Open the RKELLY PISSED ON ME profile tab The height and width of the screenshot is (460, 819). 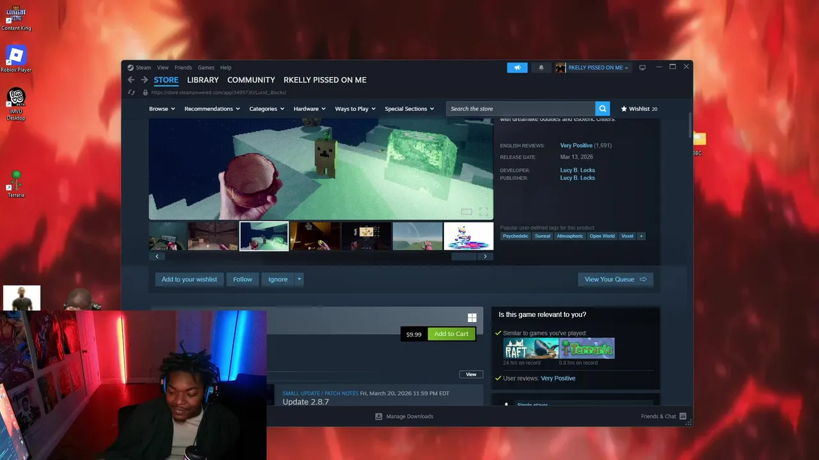tap(325, 80)
